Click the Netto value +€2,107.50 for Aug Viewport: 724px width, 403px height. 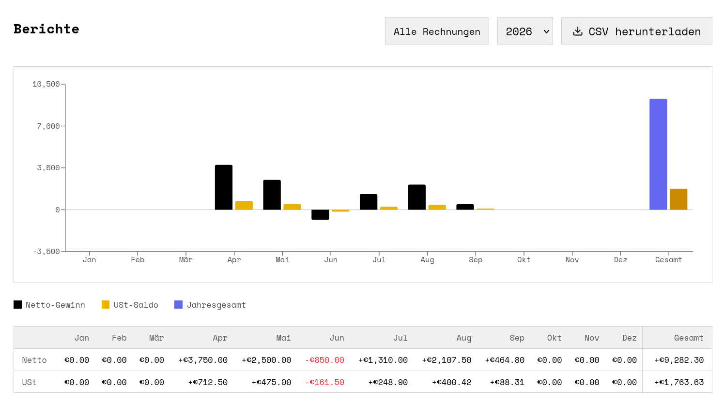[447, 360]
